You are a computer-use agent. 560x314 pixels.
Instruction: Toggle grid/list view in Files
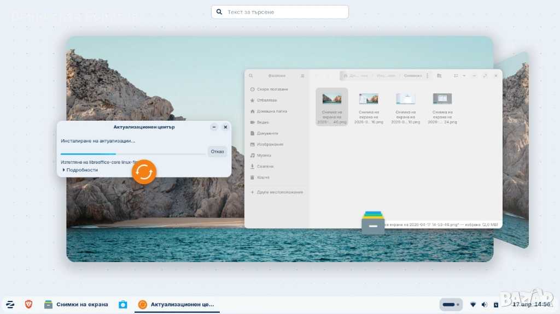[456, 76]
